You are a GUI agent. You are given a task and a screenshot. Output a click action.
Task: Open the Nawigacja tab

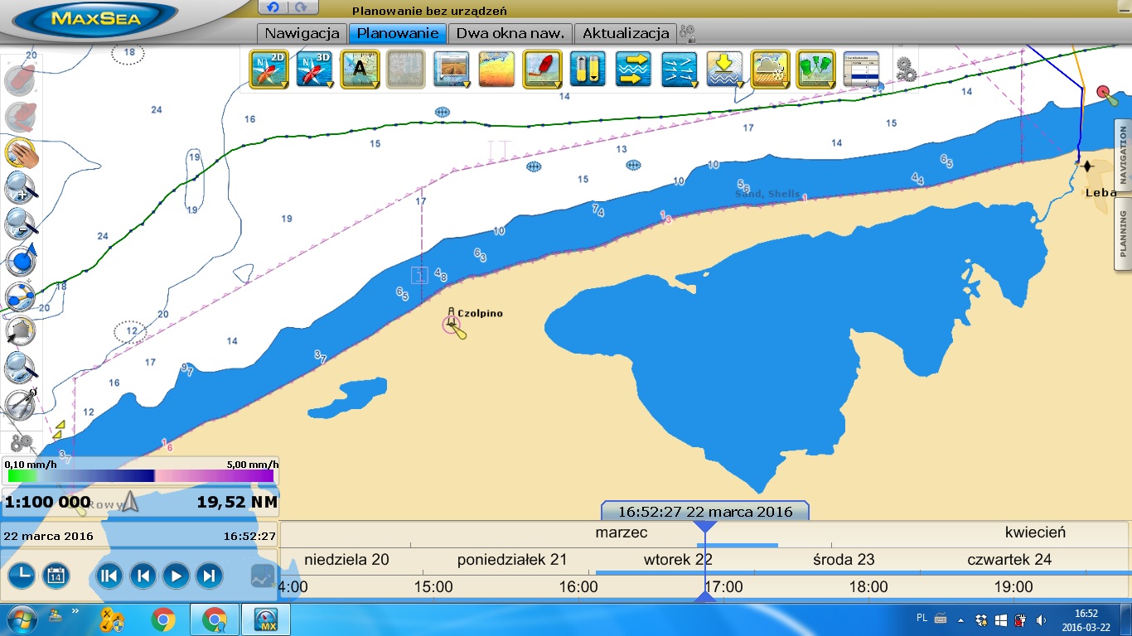tap(302, 34)
